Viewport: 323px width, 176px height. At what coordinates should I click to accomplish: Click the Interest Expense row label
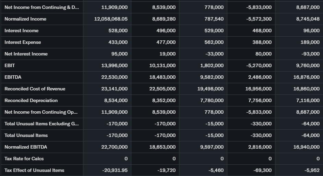[23, 42]
